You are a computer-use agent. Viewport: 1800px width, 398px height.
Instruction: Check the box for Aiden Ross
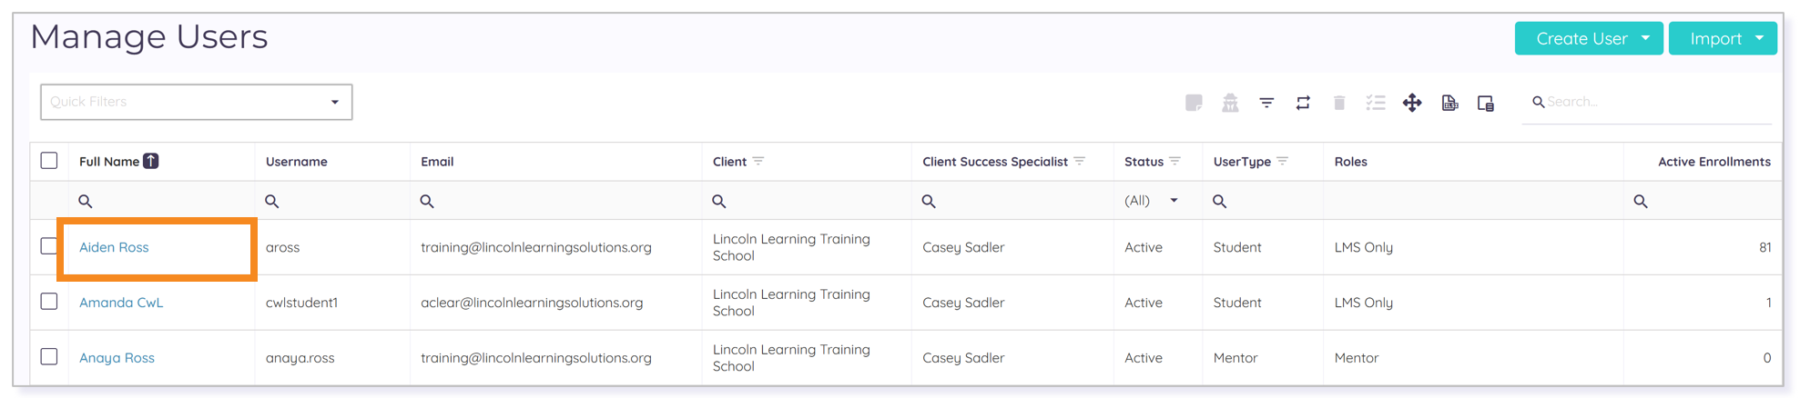(x=49, y=246)
